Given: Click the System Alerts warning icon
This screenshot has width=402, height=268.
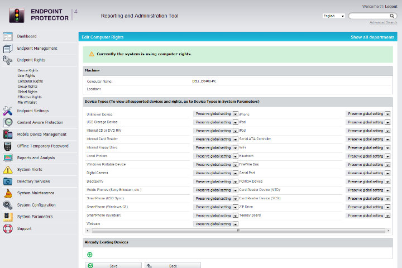Looking at the screenshot, I should [x=8, y=170].
